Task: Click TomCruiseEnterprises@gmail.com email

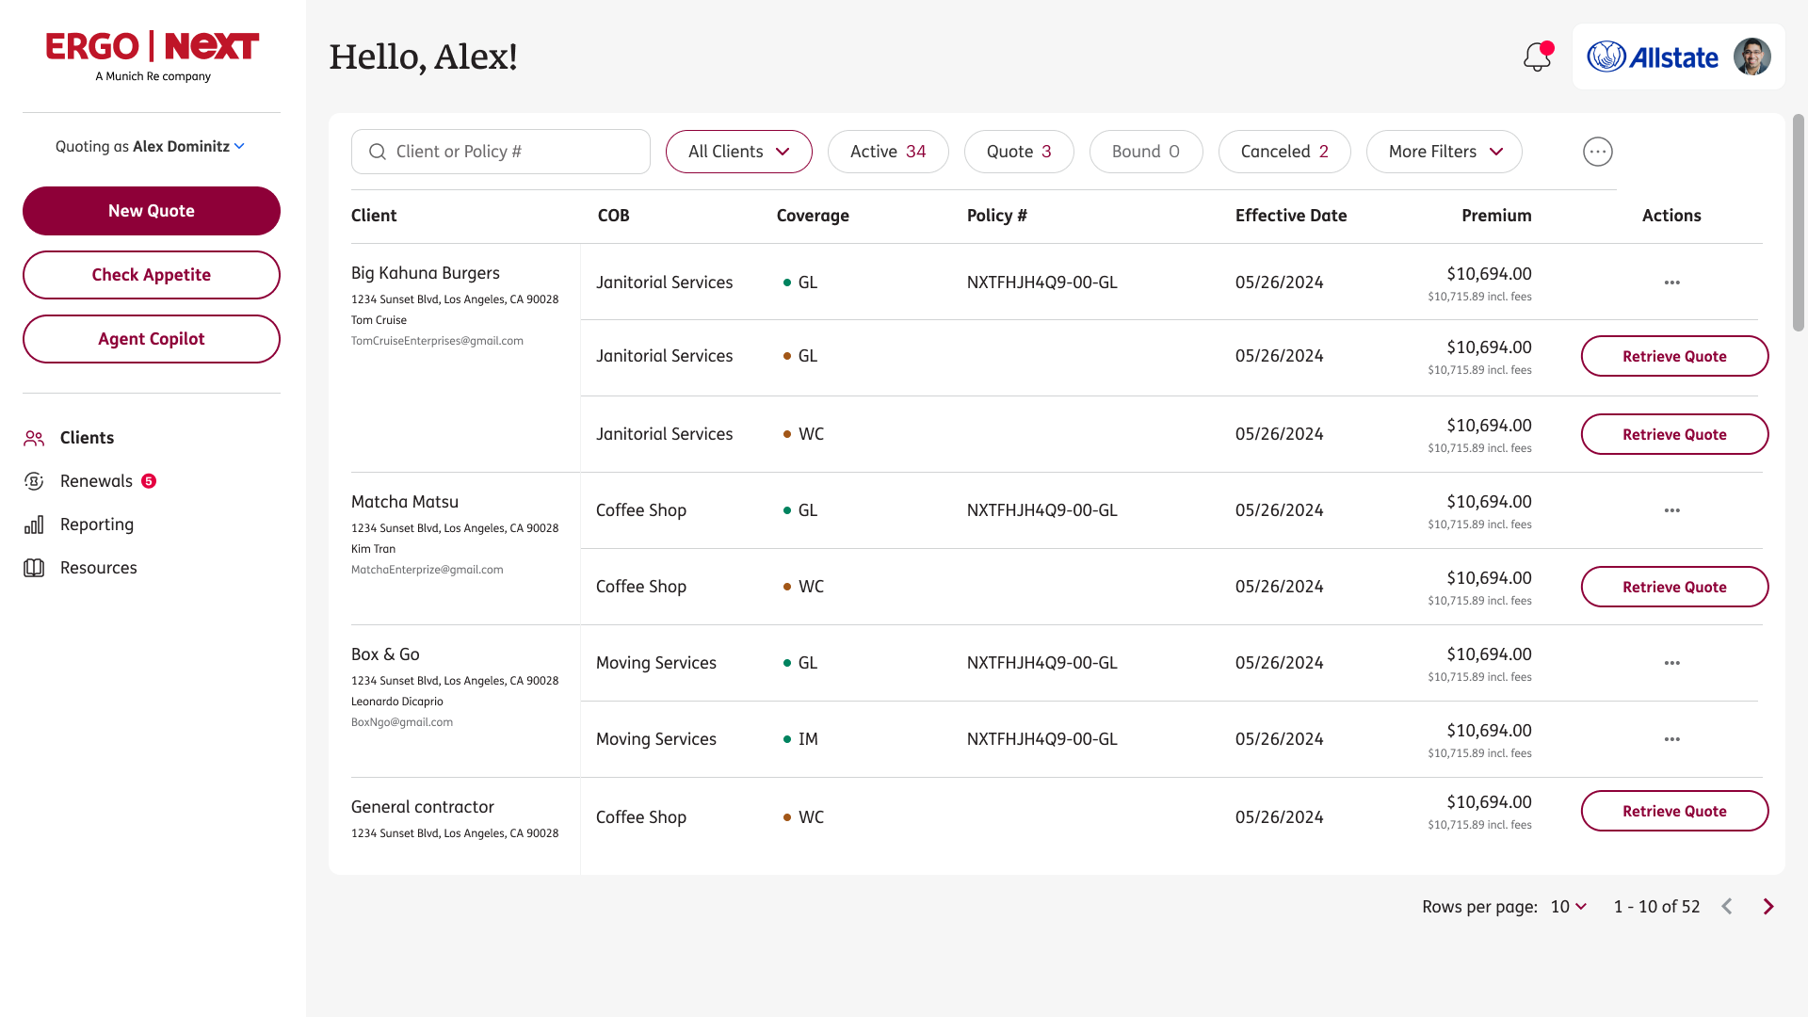Action: (437, 341)
